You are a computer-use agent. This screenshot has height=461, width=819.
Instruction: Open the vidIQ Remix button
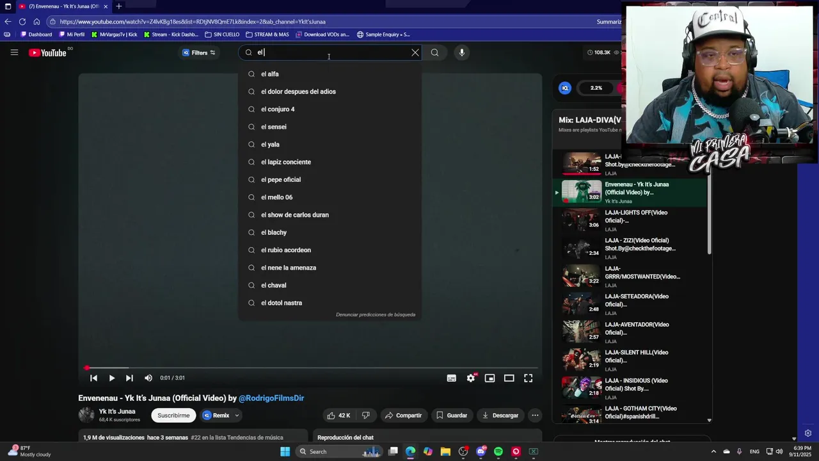point(216,415)
